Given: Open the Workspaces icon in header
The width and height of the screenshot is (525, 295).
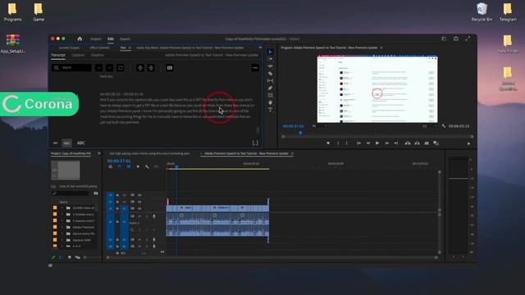Looking at the screenshot, I should 444,39.
